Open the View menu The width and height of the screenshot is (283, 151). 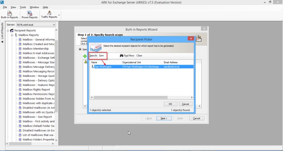point(13,7)
